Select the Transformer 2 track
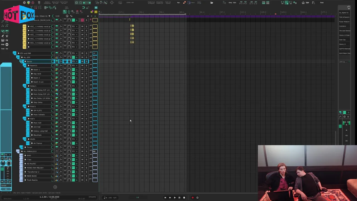Image resolution: width=357 pixels, height=201 pixels. point(33,172)
